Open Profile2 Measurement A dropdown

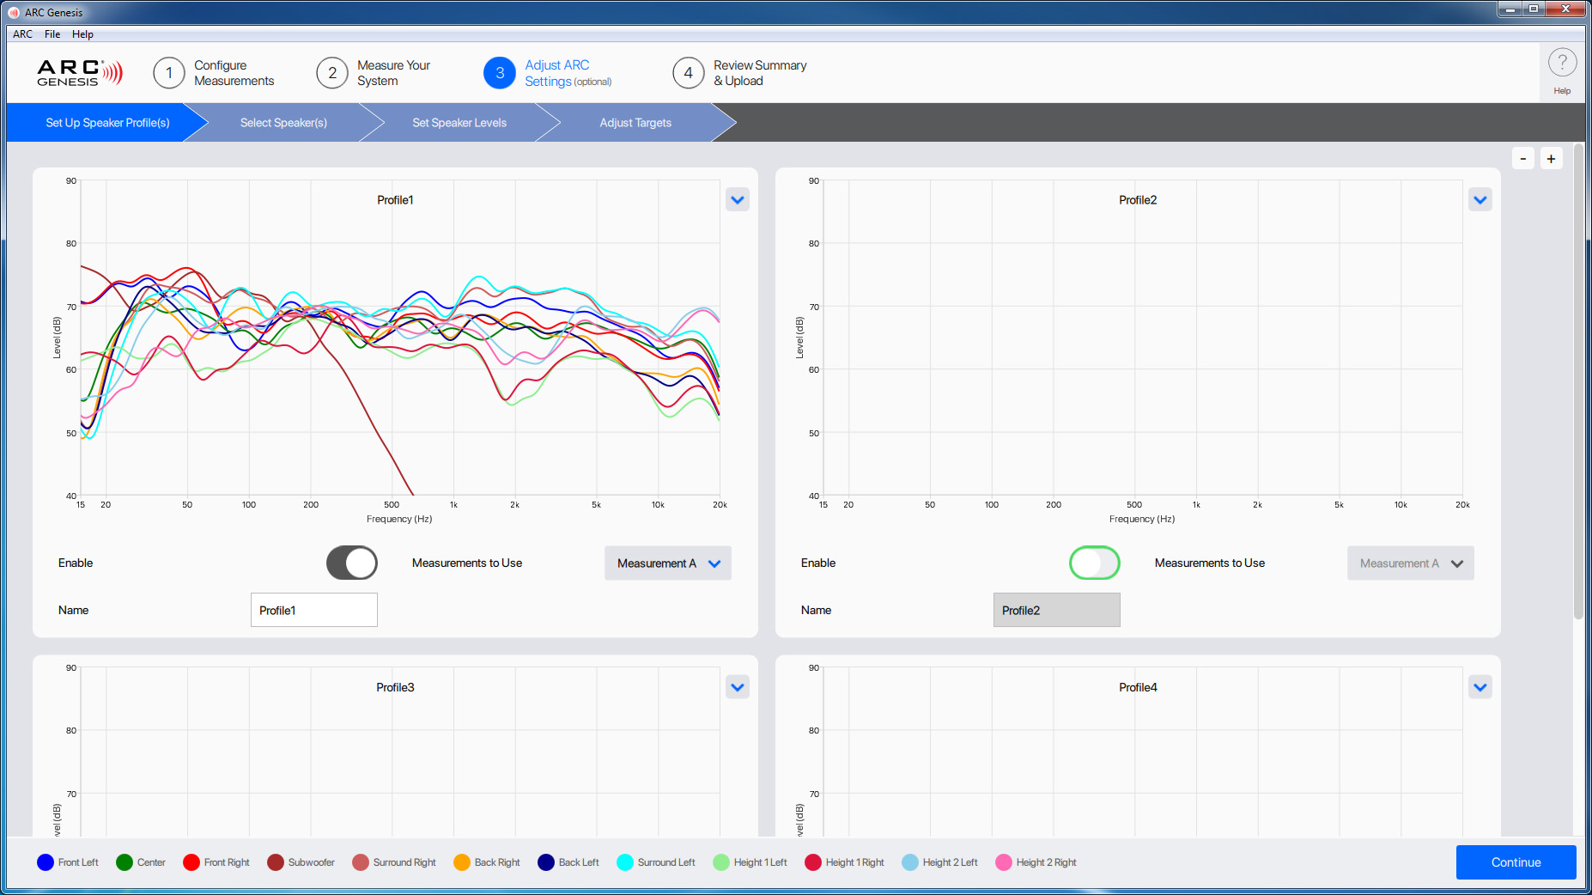(1411, 563)
